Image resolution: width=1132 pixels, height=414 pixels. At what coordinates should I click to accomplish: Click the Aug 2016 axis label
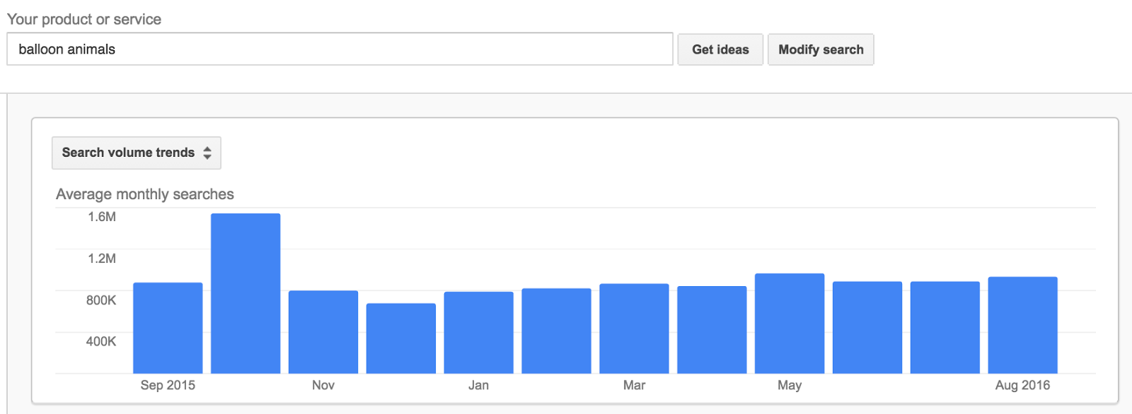tap(1022, 385)
